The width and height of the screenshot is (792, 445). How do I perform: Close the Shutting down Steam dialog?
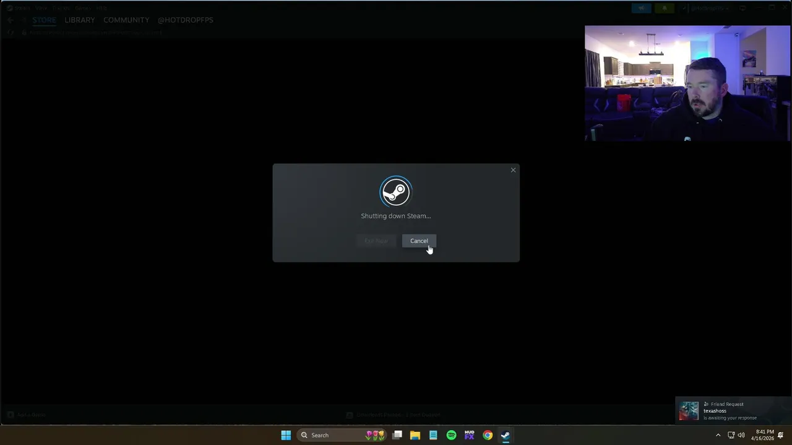[513, 170]
